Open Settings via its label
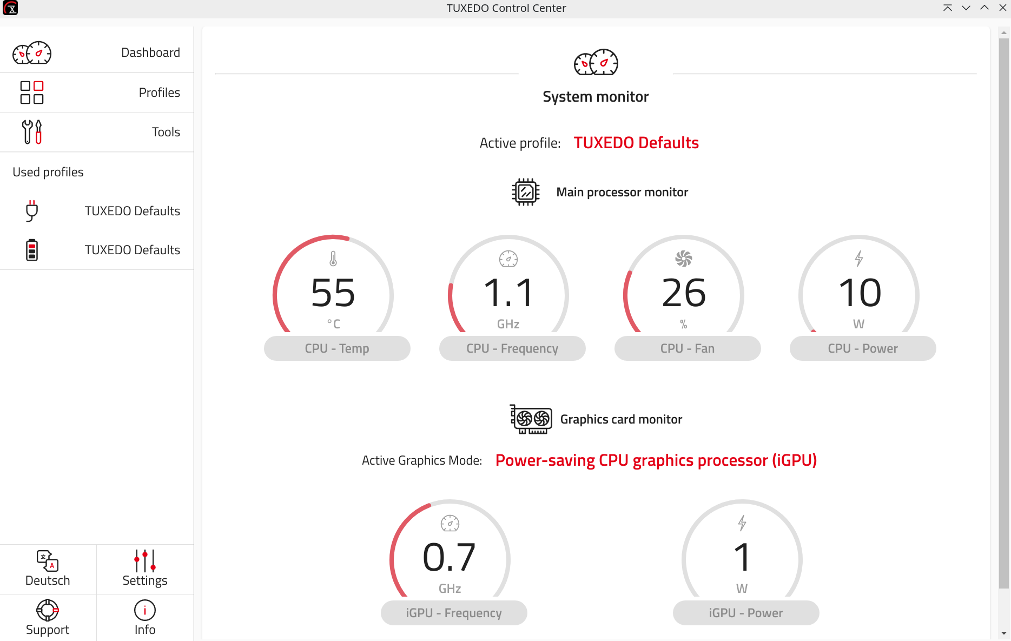The height and width of the screenshot is (641, 1011). click(x=145, y=580)
